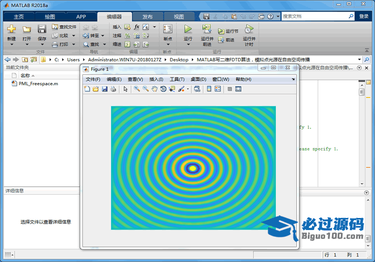
Task: Toggle the Show Plot Tools icon
Action: (x=238, y=89)
